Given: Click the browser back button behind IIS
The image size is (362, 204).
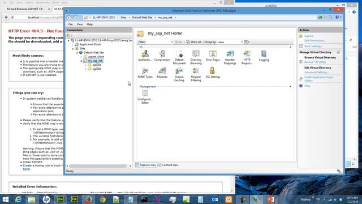Looking at the screenshot, I should [x=6, y=18].
